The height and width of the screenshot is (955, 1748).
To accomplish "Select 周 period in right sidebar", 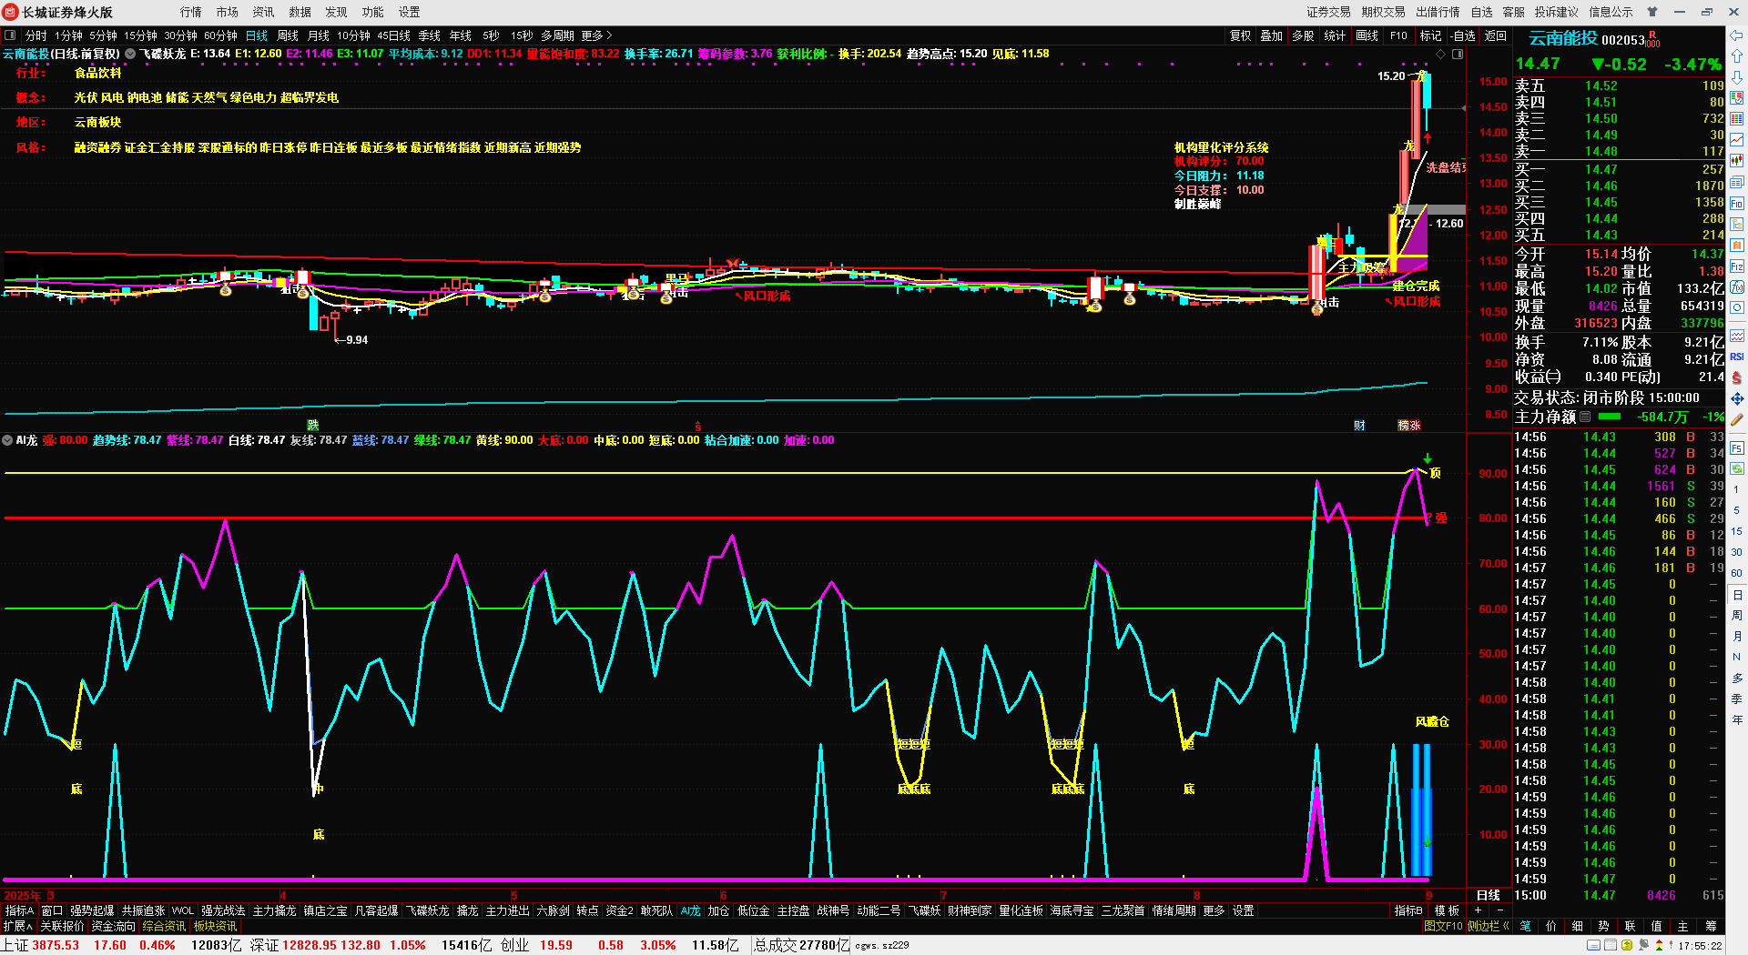I will click(x=1737, y=616).
